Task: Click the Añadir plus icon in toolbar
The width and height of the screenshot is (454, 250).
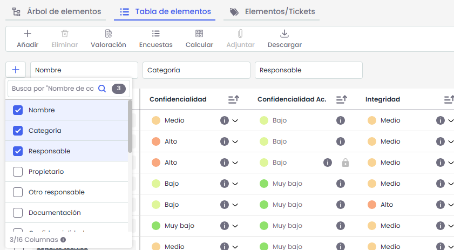Action: 28,34
